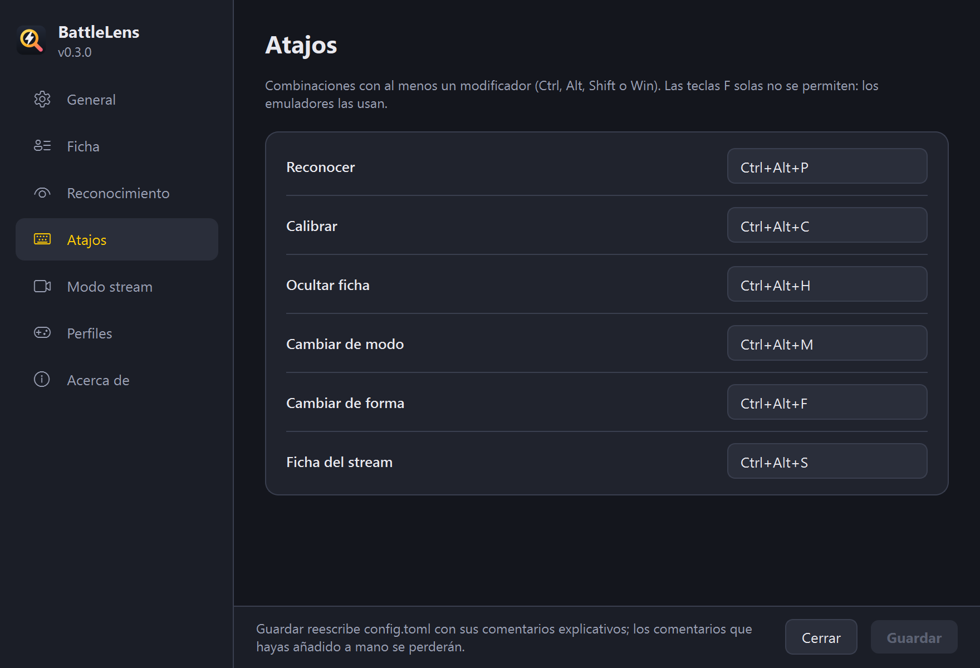
Task: Open the General settings section
Action: coord(117,100)
